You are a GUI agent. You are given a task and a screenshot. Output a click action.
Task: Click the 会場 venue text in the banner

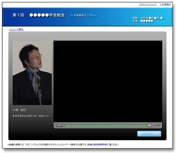click(143, 21)
